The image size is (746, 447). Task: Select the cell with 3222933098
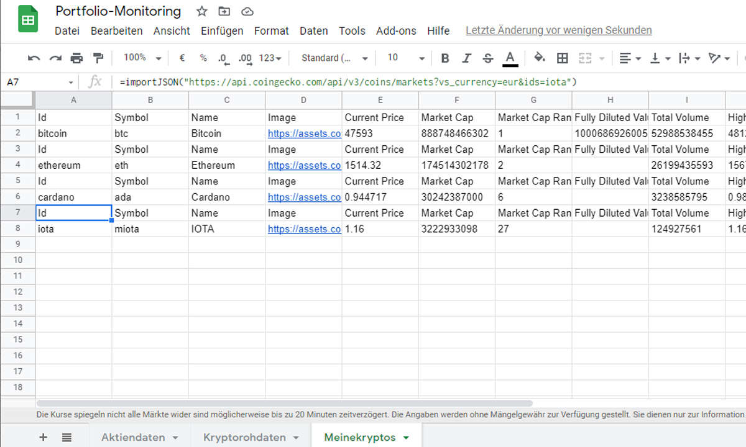click(457, 229)
